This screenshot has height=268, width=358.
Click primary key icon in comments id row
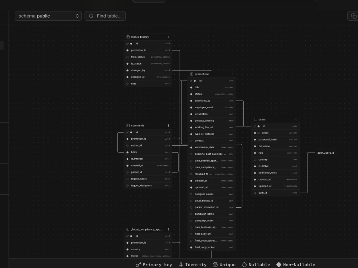coord(127,132)
